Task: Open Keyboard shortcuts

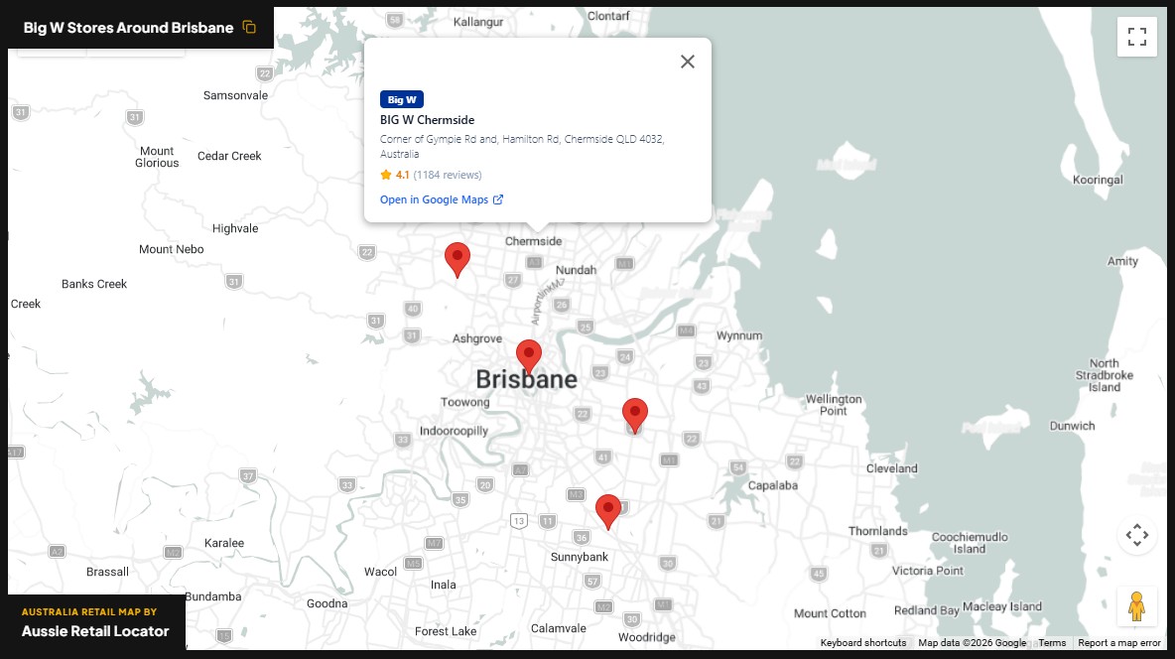Action: pos(863,642)
